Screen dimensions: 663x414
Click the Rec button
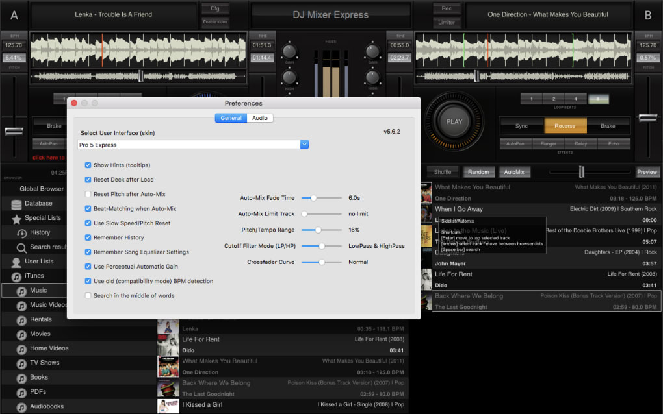pyautogui.click(x=447, y=8)
